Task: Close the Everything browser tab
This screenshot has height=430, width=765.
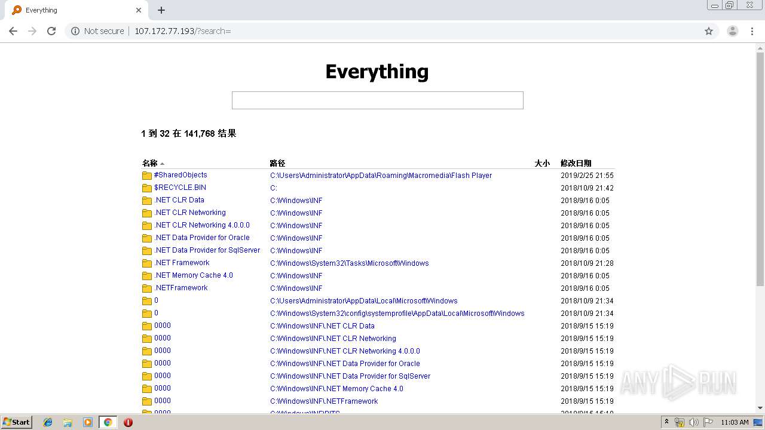Action: [139, 10]
